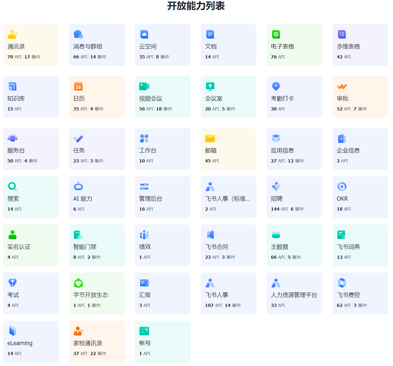The image size is (393, 366).
Task: Open the 人力资源管理平台 title link
Action: [294, 295]
